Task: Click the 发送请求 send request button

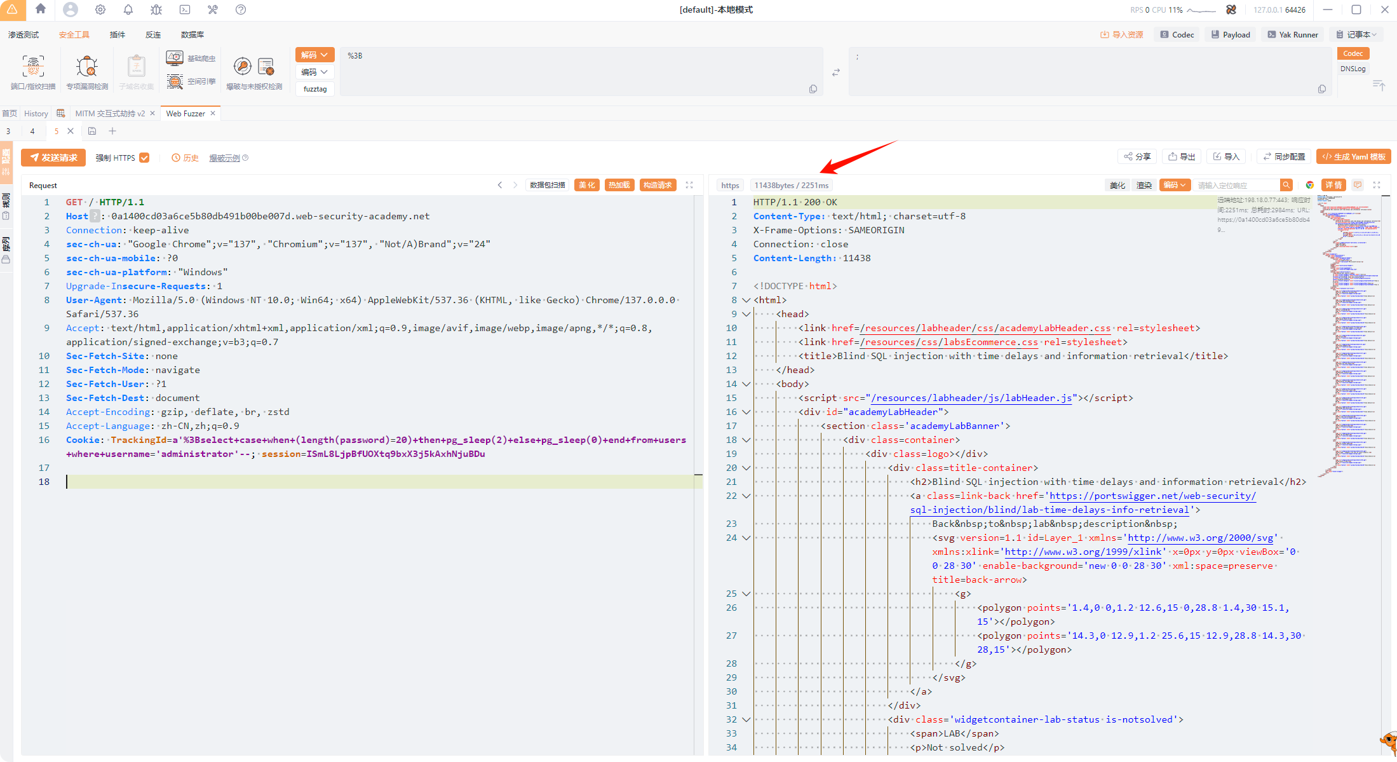Action: coord(53,158)
